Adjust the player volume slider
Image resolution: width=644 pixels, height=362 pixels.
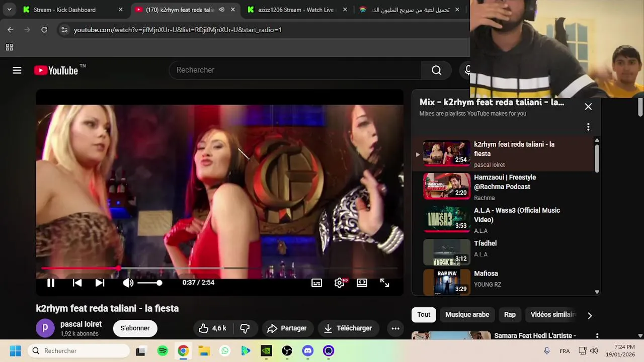pos(149,283)
